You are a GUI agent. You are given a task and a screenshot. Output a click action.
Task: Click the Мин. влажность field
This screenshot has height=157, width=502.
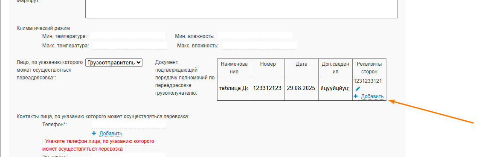pyautogui.click(x=255, y=36)
